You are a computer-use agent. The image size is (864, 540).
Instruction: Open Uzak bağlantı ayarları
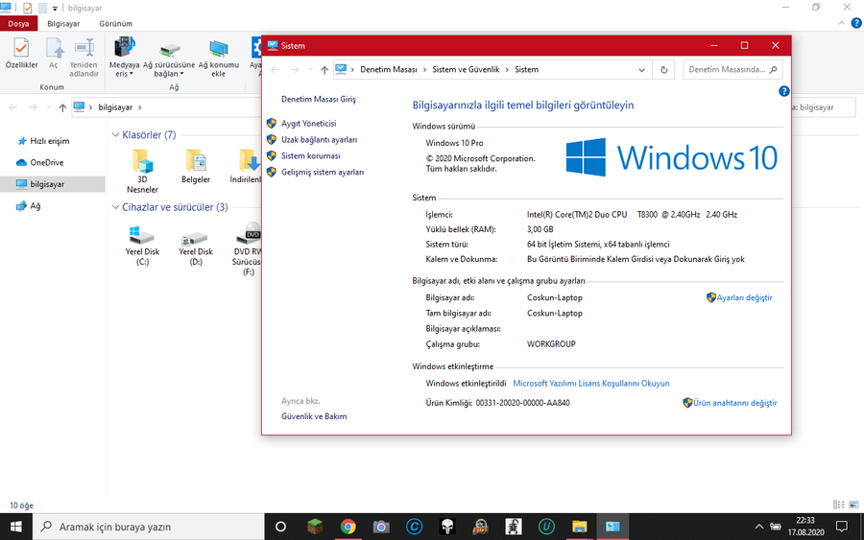pos(319,140)
